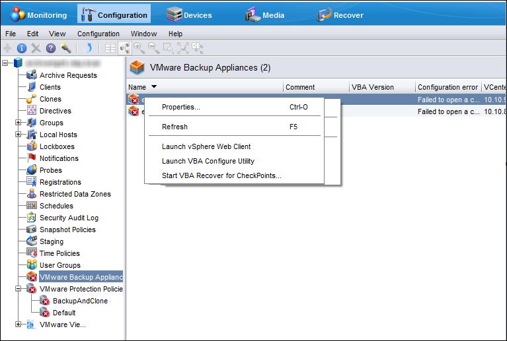Select the Snapshot Policies icon

32,230
